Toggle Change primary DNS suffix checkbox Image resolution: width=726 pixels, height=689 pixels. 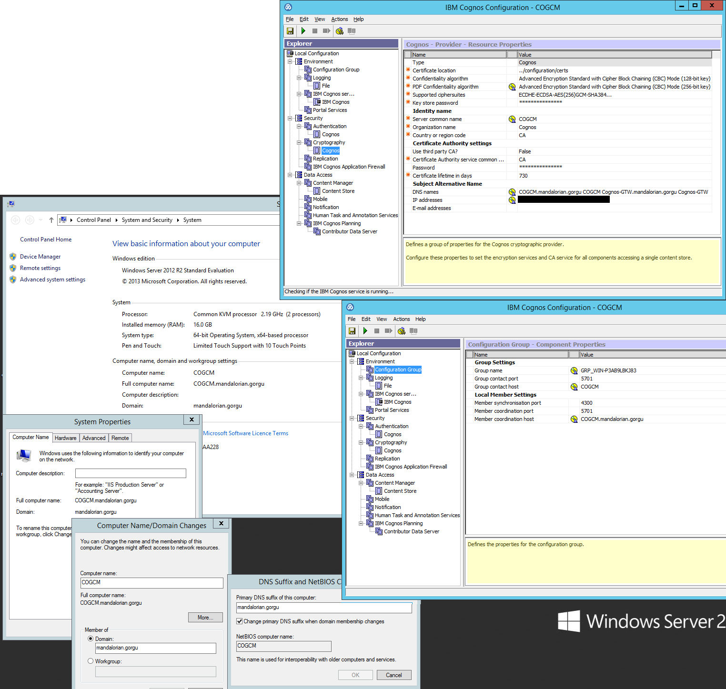pos(240,621)
